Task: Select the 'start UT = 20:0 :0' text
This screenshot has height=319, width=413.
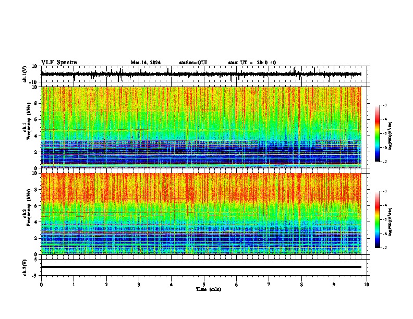Action: (252, 63)
